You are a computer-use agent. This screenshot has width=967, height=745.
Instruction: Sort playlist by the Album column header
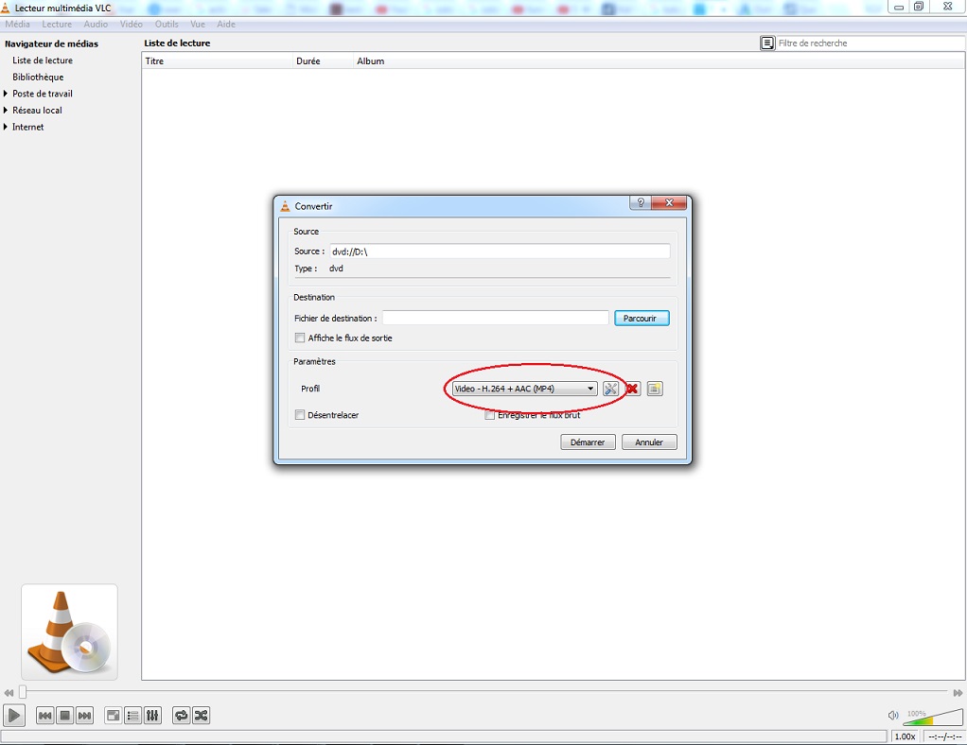[x=659, y=61]
